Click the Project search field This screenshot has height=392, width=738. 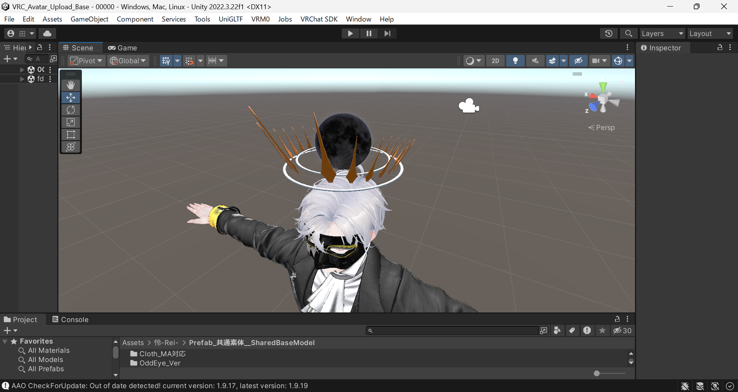[452, 331]
